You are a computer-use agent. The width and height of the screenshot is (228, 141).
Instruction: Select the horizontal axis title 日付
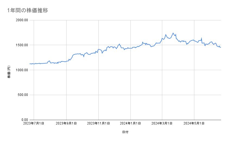[125, 132]
